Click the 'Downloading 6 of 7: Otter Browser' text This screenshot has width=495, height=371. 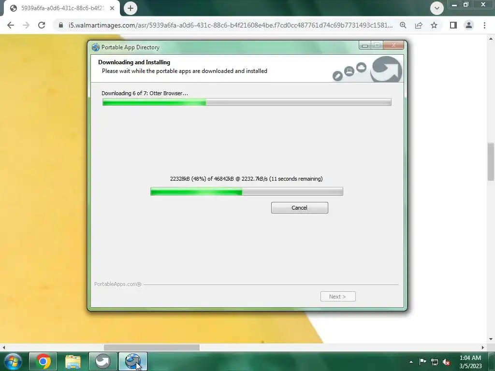coord(145,93)
